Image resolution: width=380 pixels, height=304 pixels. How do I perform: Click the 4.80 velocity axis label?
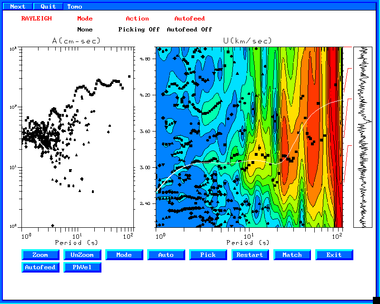[x=145, y=59]
